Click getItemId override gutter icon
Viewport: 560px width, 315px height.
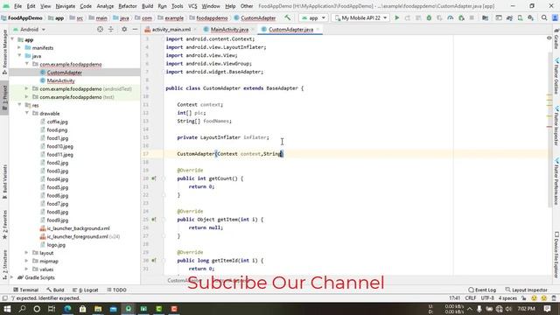click(x=154, y=261)
